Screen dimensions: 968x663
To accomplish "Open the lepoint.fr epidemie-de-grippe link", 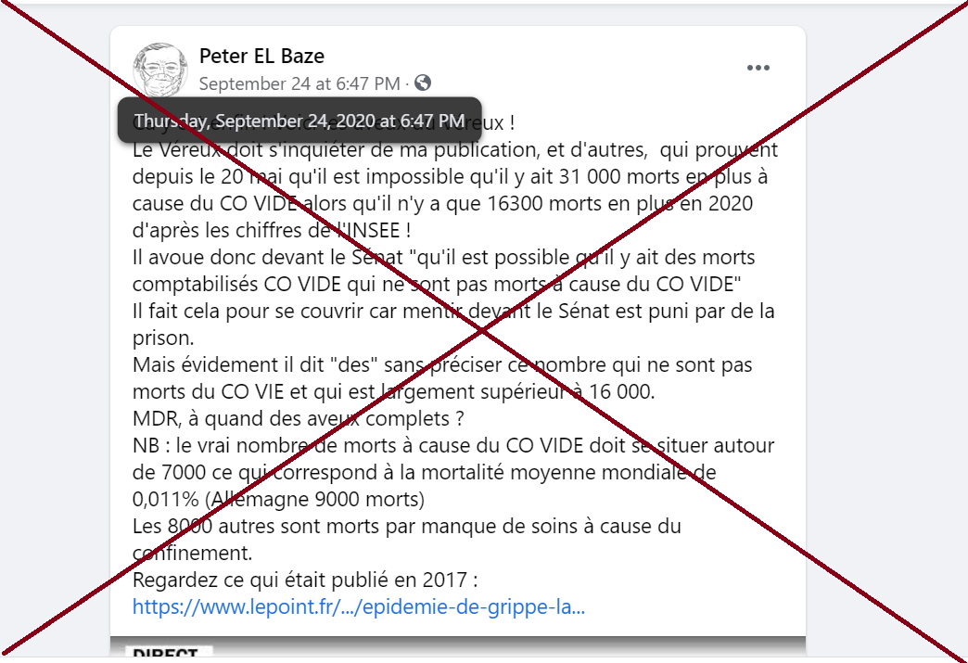I will [359, 606].
